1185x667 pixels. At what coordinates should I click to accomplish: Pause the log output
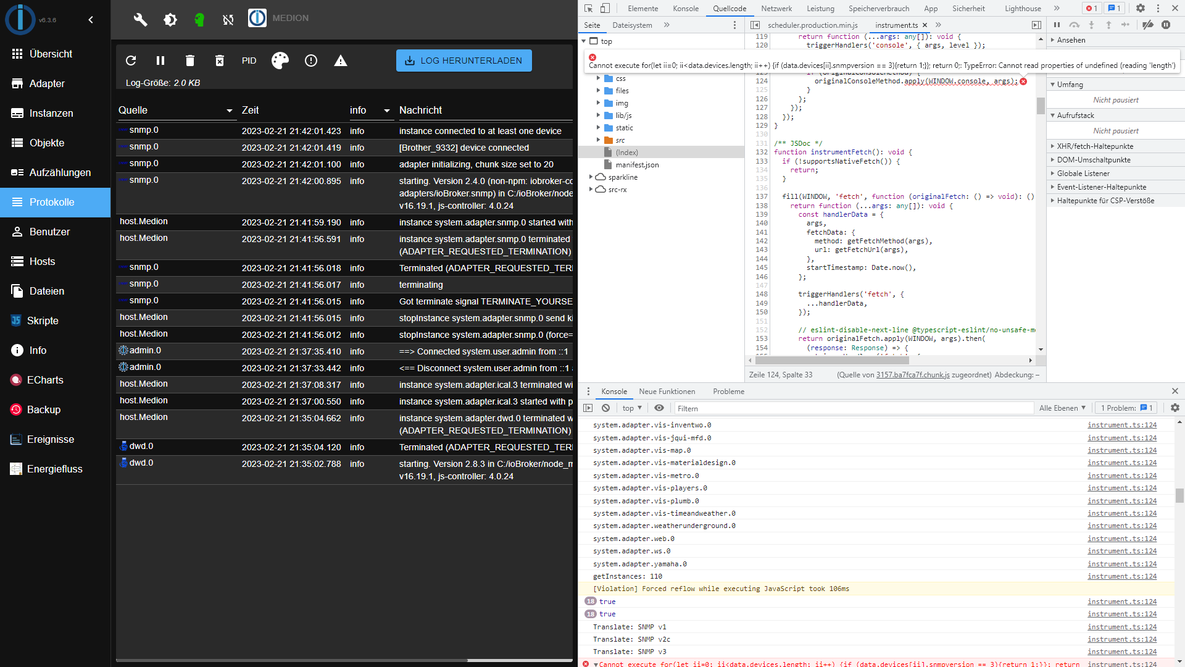160,61
